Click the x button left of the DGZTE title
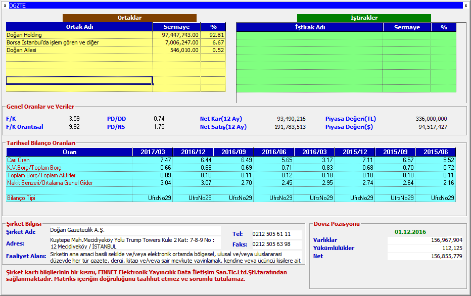Image resolution: width=471 pixels, height=296 pixels. pyautogui.click(x=5, y=6)
